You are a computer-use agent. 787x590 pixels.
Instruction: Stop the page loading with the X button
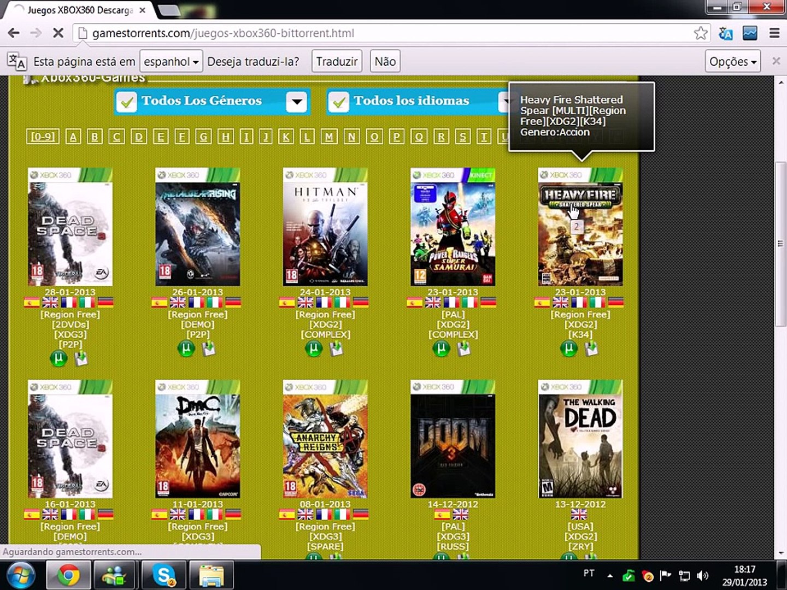[58, 33]
